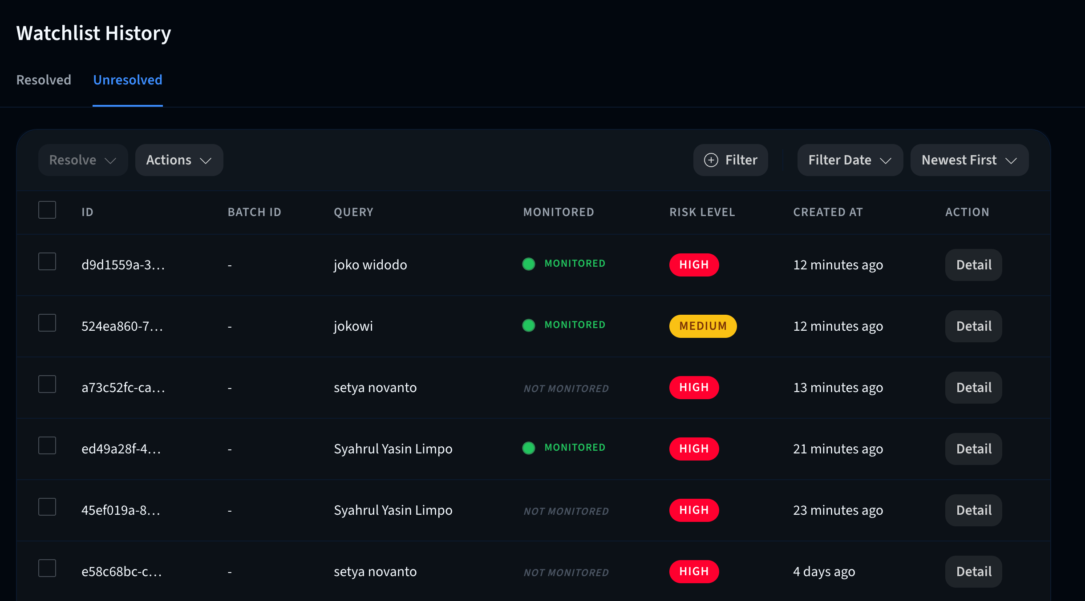Image resolution: width=1085 pixels, height=601 pixels.
Task: Open Detail for joko widodo row
Action: coord(974,265)
